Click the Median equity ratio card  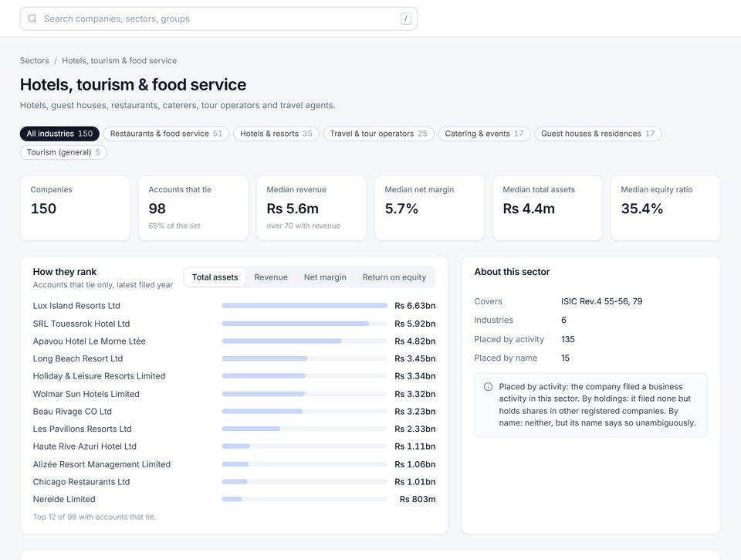(x=666, y=208)
